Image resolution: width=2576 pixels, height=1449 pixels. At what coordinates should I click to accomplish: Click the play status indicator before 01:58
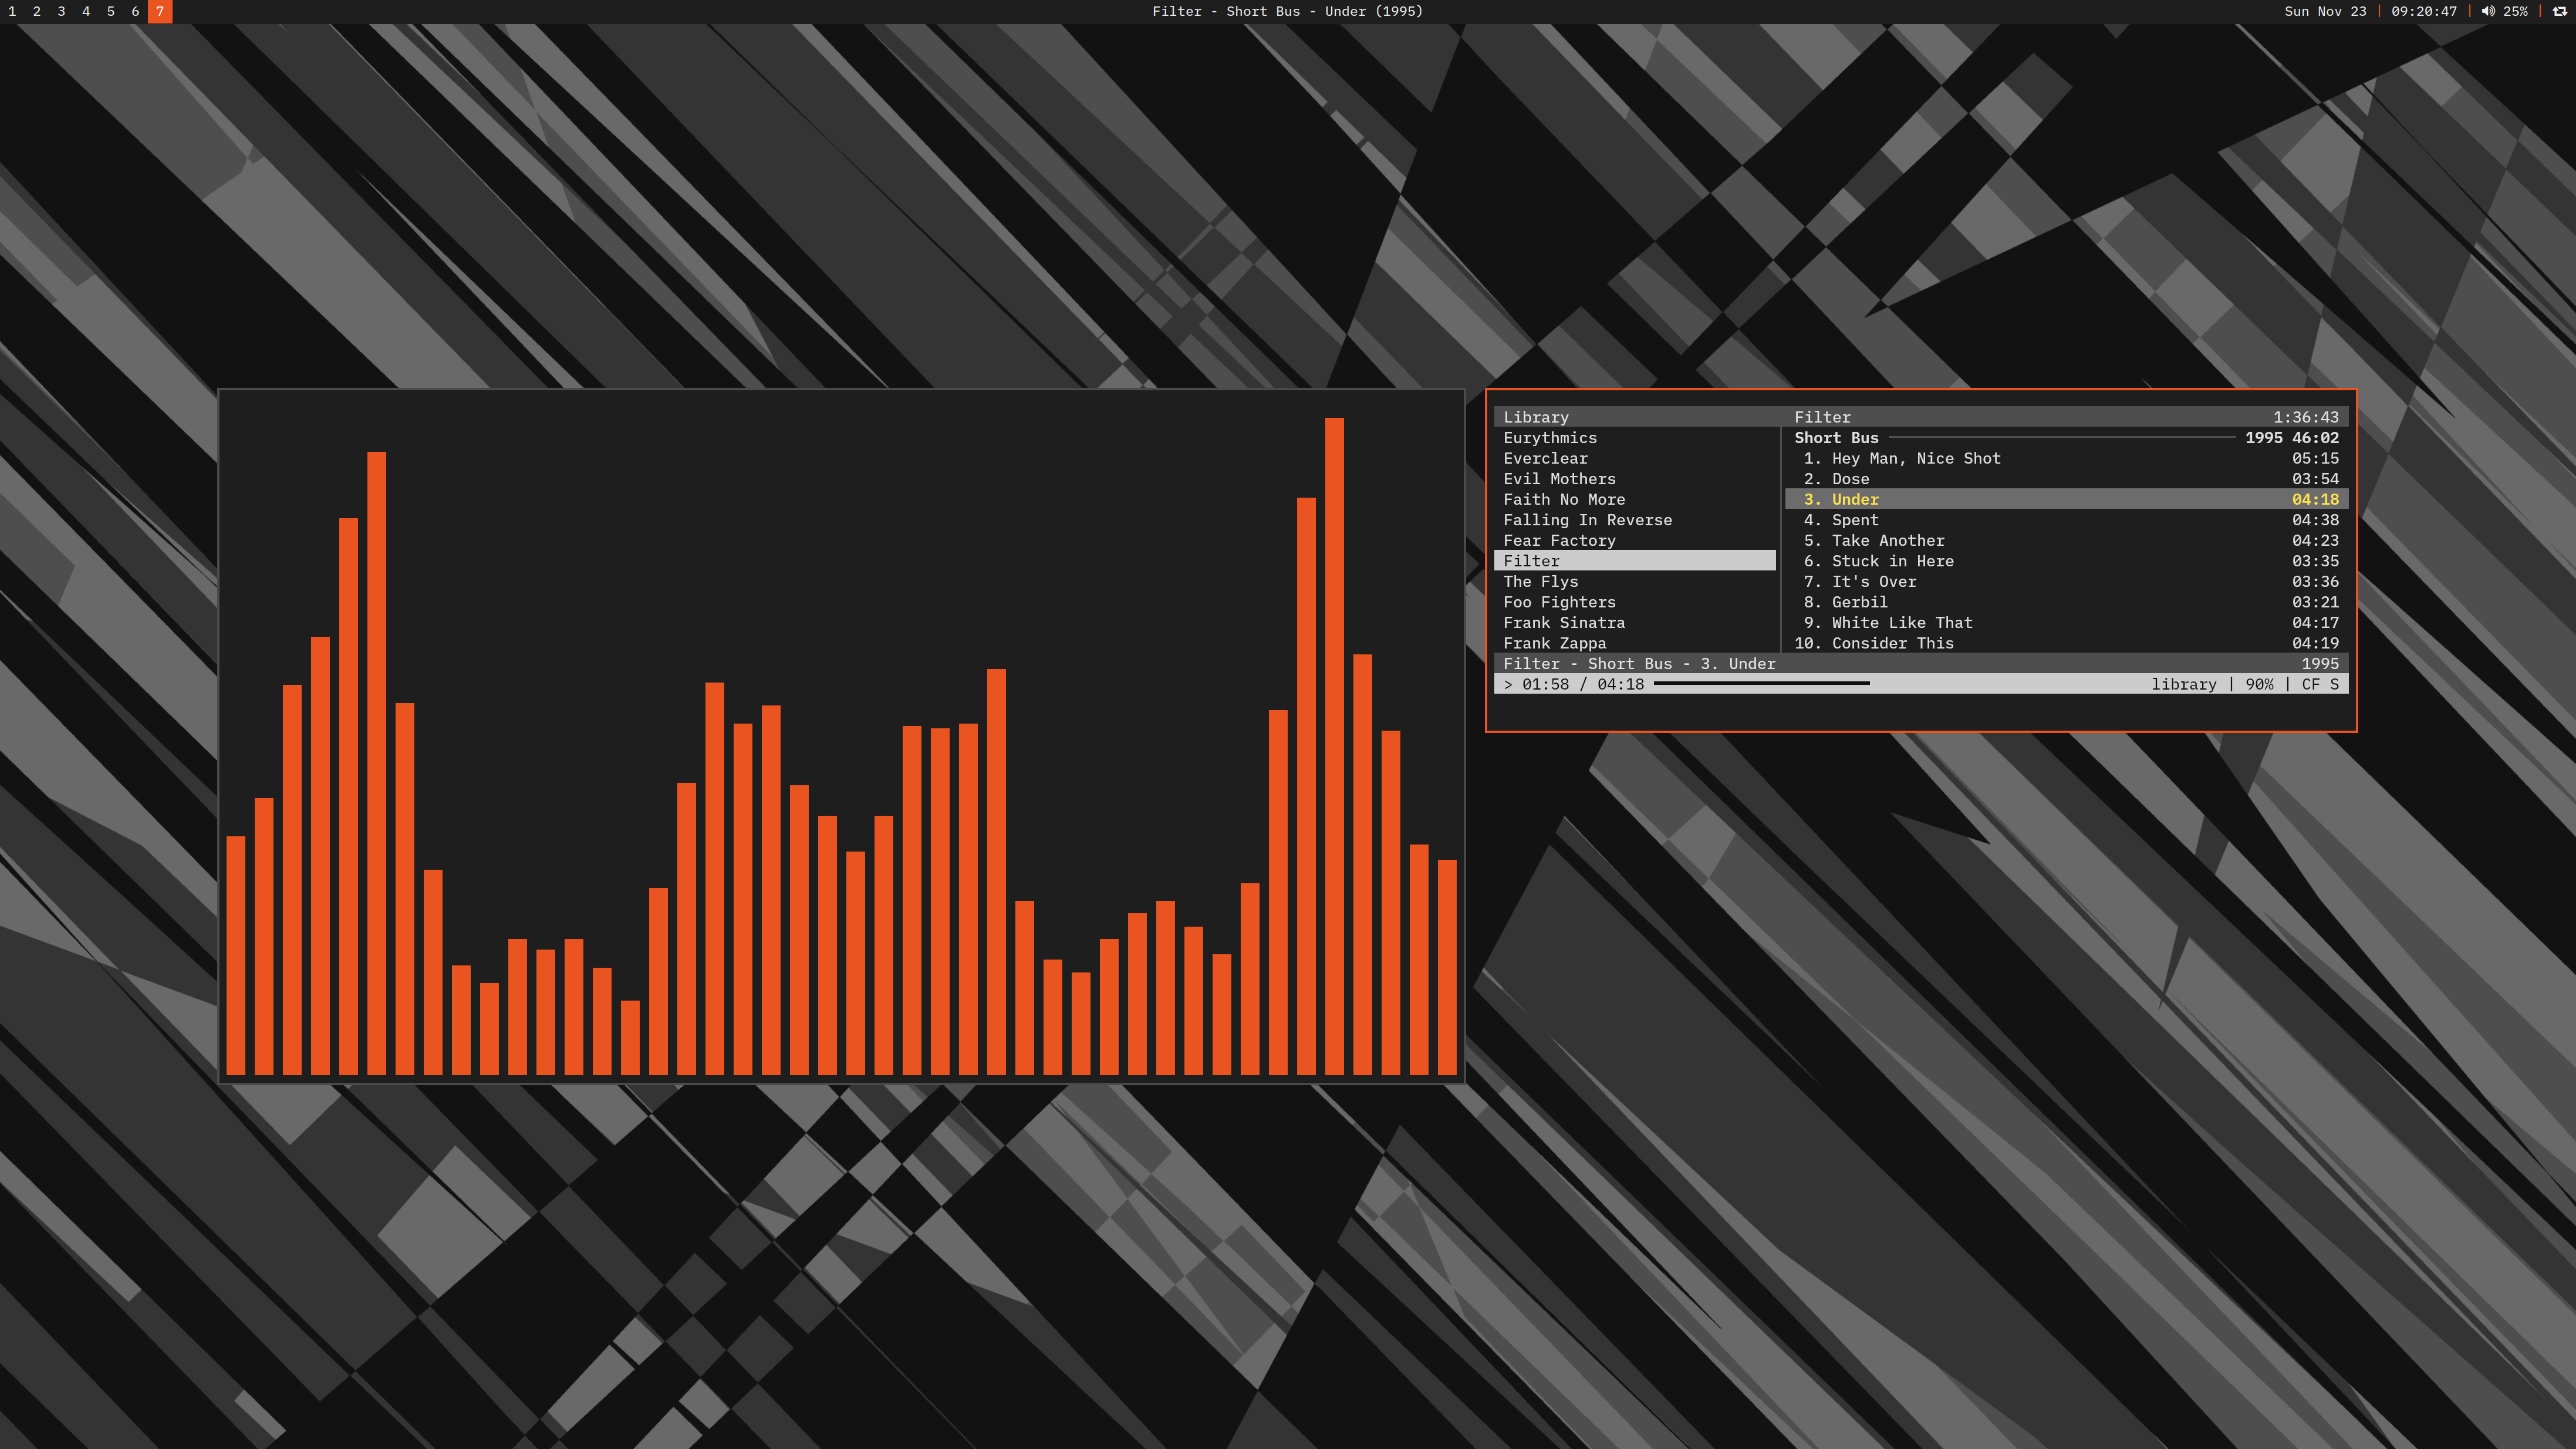(x=1508, y=684)
